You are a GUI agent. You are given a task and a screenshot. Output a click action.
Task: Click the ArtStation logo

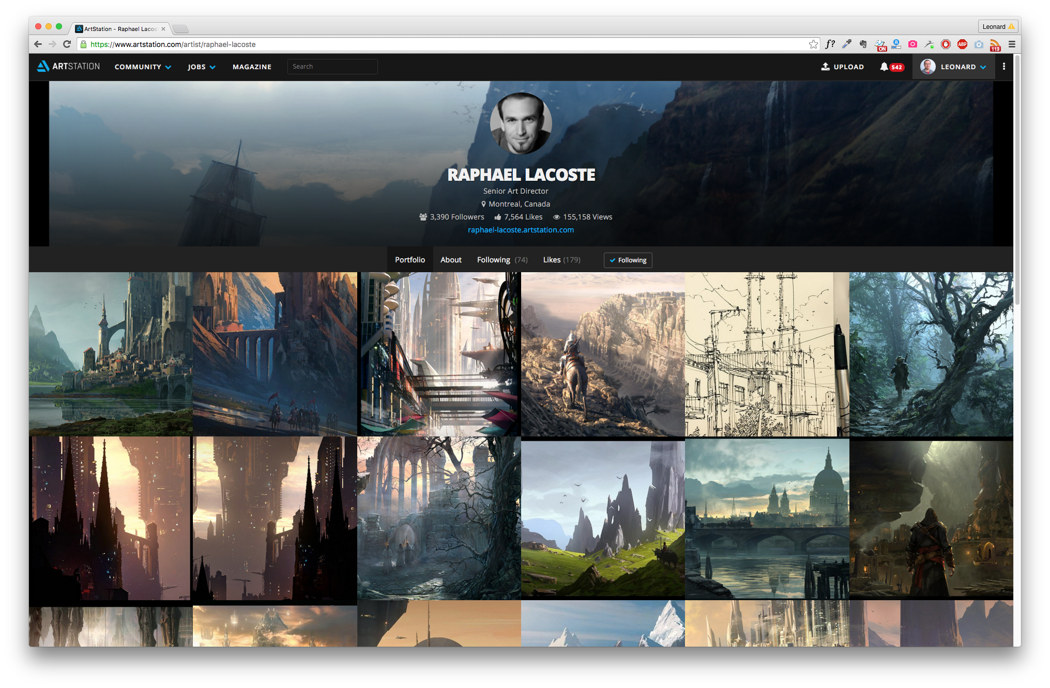(68, 67)
